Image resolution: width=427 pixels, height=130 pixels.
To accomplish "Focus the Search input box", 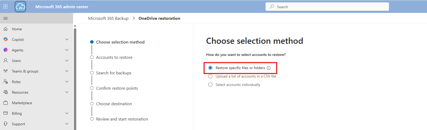I will pos(330,7).
